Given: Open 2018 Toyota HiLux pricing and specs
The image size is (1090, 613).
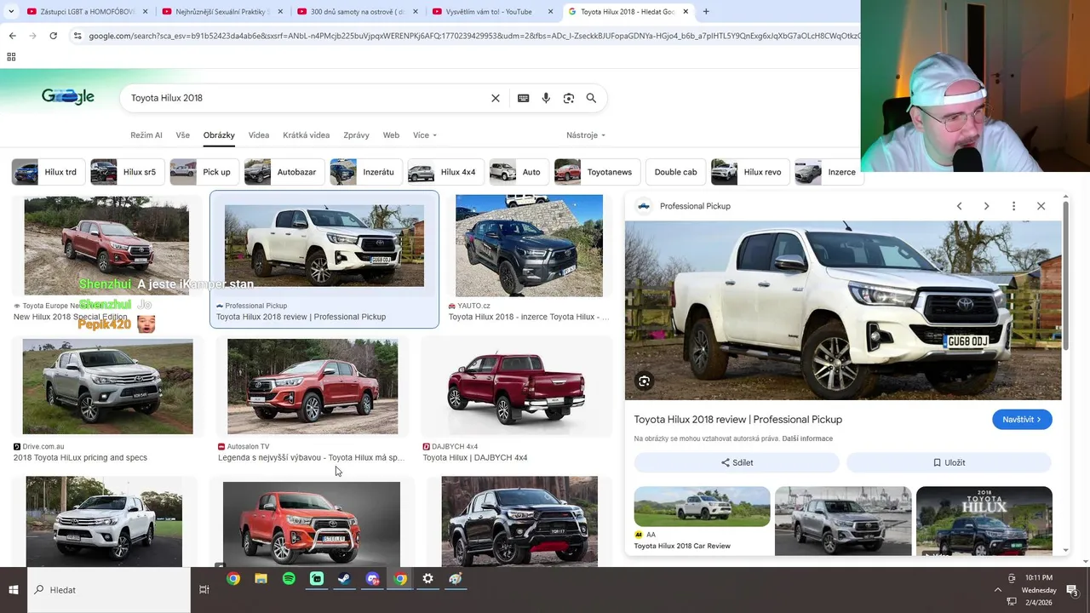Looking at the screenshot, I should pos(81,458).
